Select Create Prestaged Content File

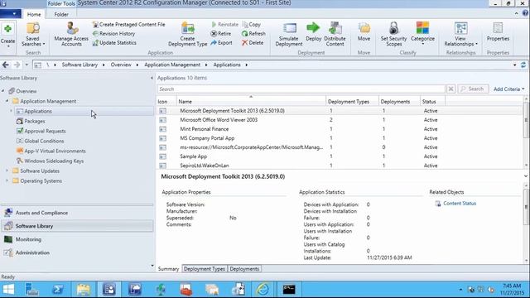(x=129, y=24)
